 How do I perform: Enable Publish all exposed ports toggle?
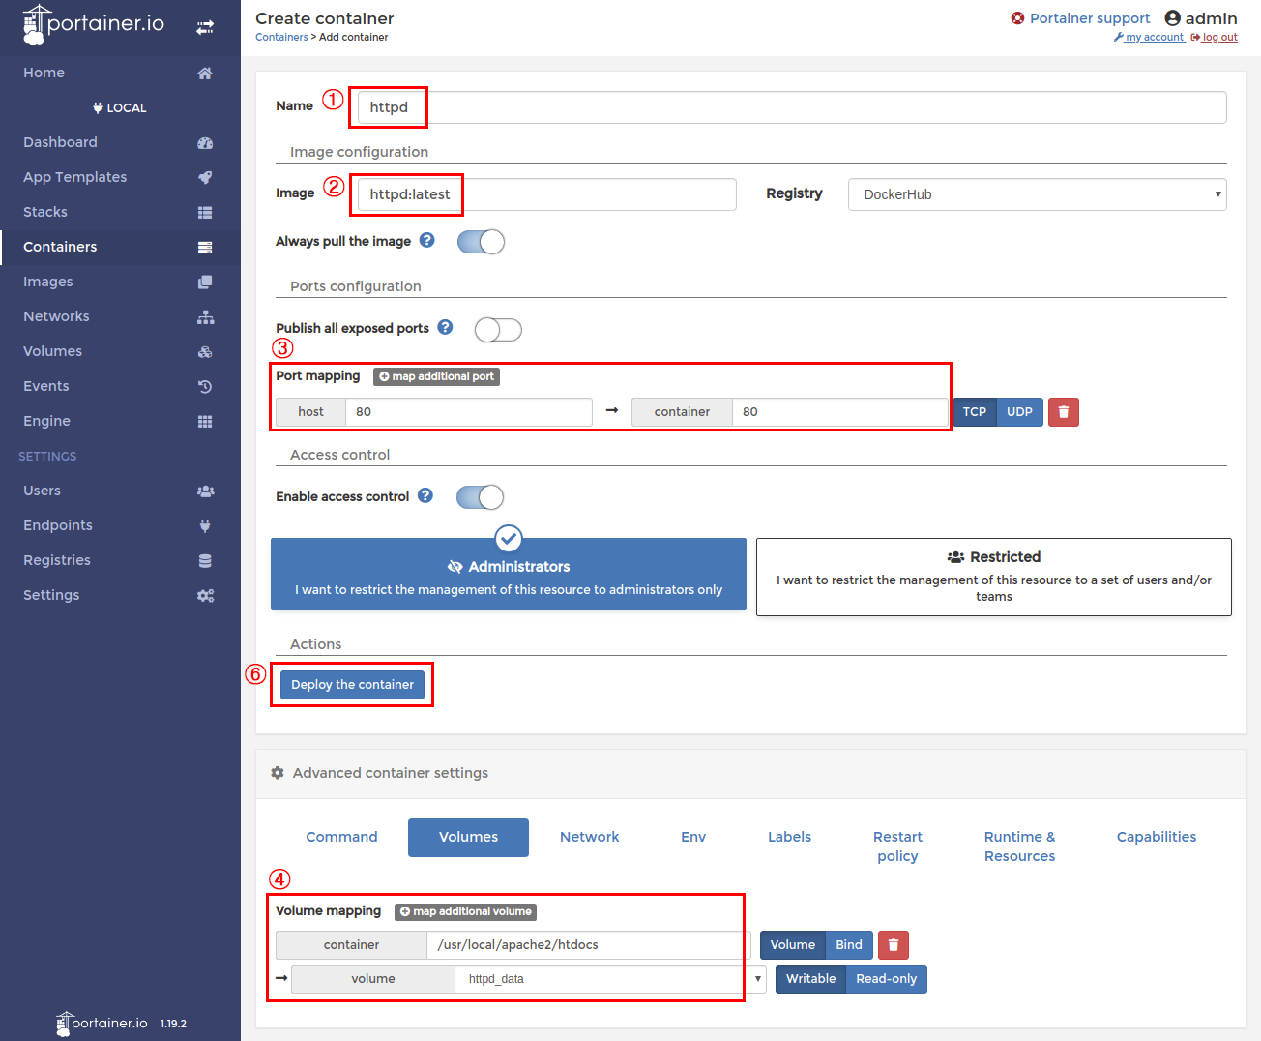point(498,330)
